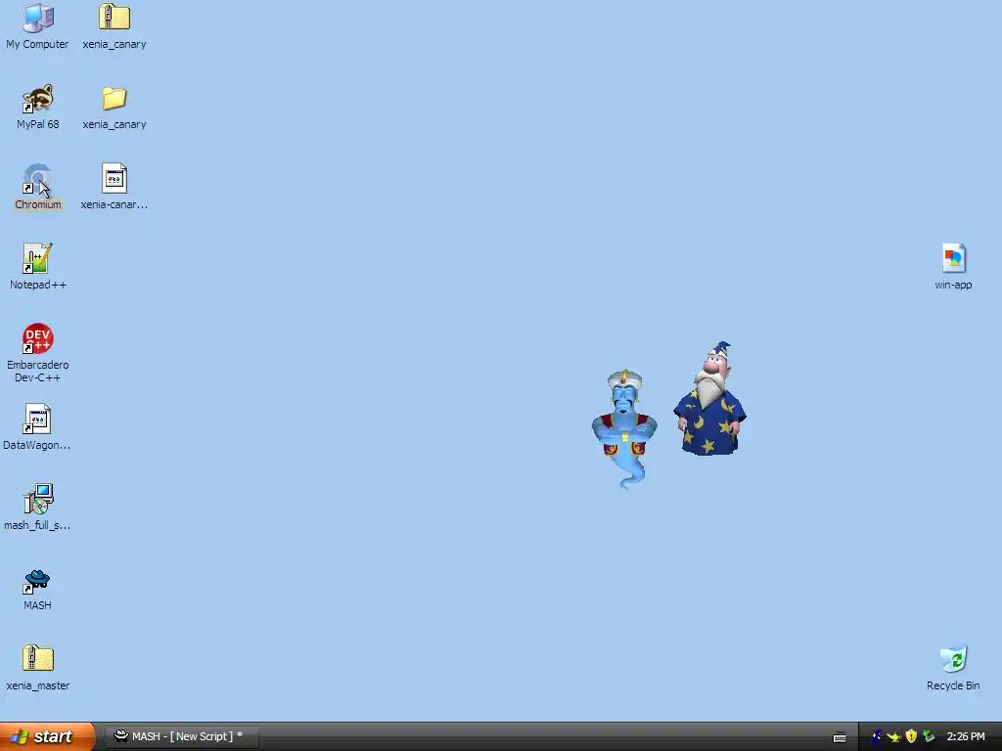Screen dimensions: 1002x751
Task: Select the Embarcadero Dev-C++ shortcut
Action: coord(38,352)
